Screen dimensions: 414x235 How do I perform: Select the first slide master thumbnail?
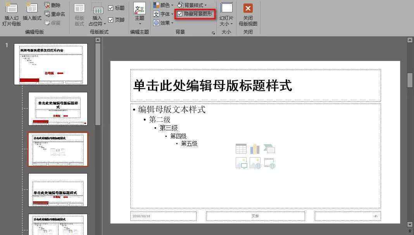point(51,64)
